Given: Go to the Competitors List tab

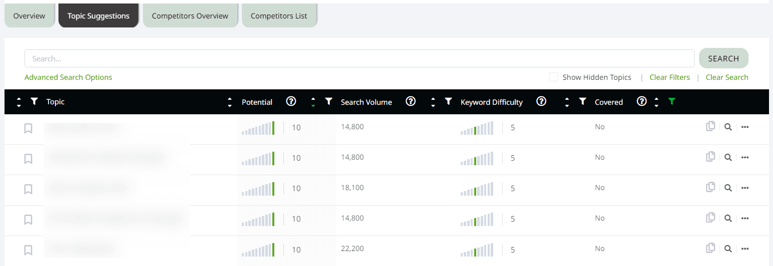Looking at the screenshot, I should pos(279,16).
